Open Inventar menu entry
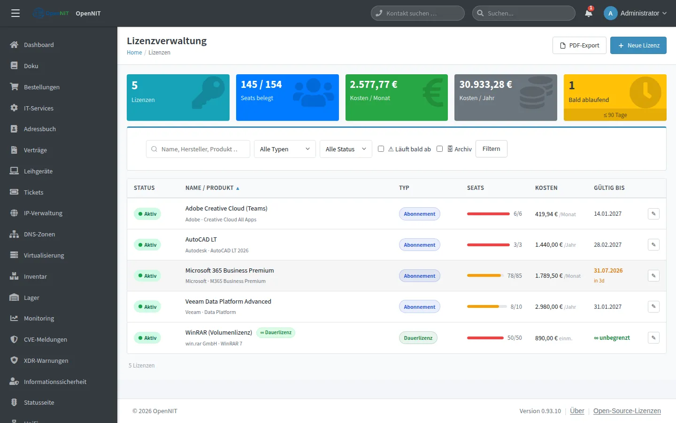The image size is (676, 423). click(59, 276)
